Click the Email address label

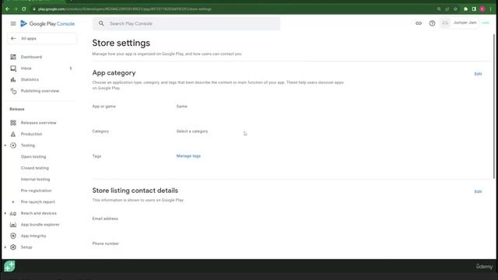[105, 219]
